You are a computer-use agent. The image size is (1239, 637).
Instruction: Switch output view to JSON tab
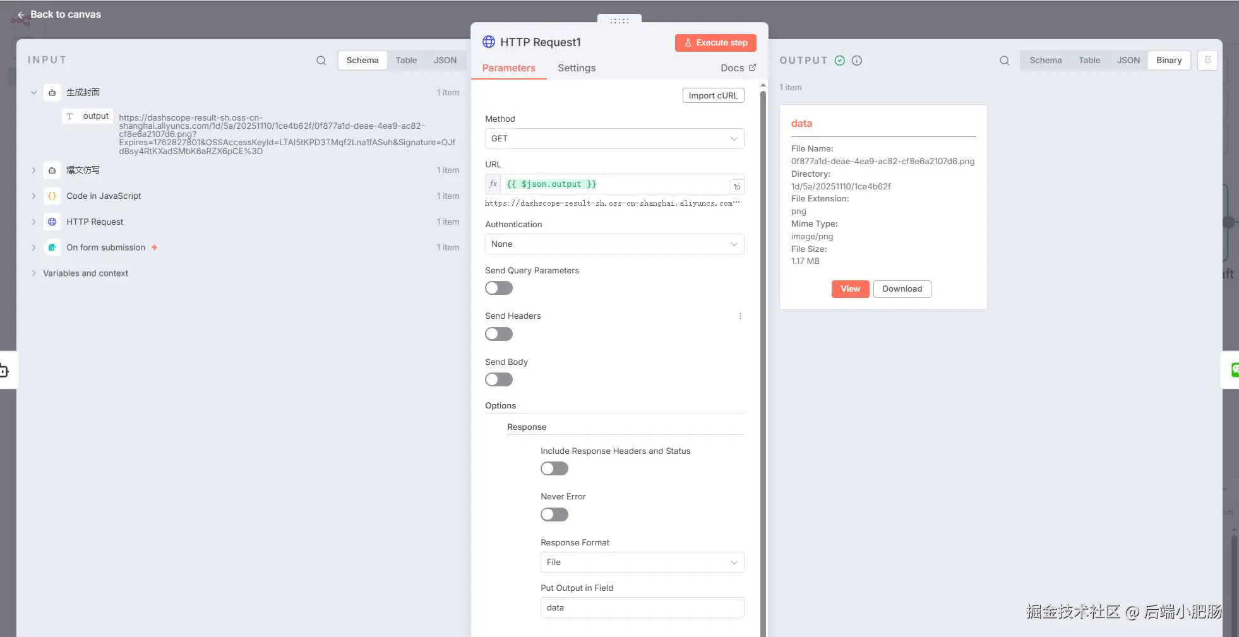(1128, 61)
